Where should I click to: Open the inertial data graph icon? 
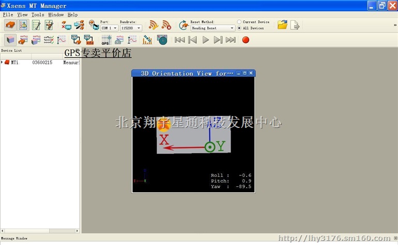click(x=23, y=40)
